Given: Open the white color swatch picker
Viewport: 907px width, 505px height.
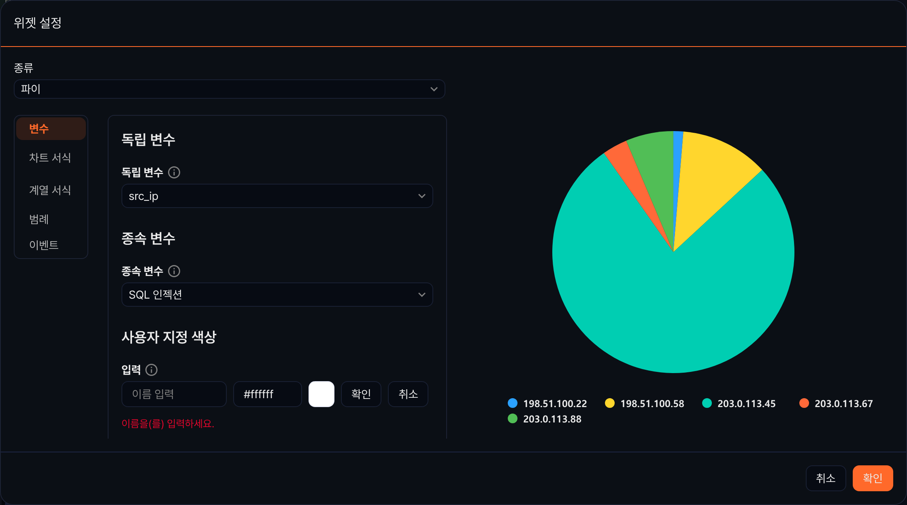Looking at the screenshot, I should pos(321,394).
